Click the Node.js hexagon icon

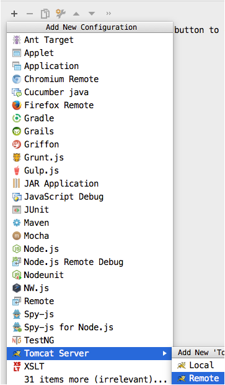click(17, 249)
